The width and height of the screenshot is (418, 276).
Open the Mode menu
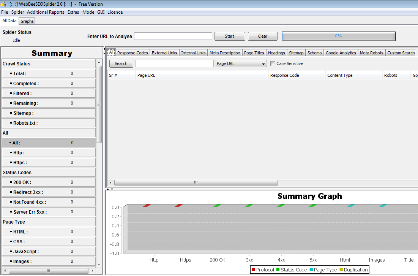point(88,12)
